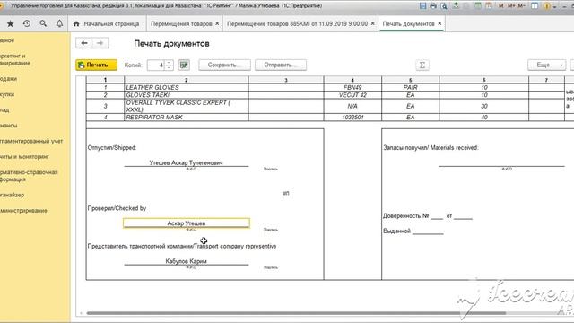Open Регламентированный учет sidebar section

(x=31, y=141)
